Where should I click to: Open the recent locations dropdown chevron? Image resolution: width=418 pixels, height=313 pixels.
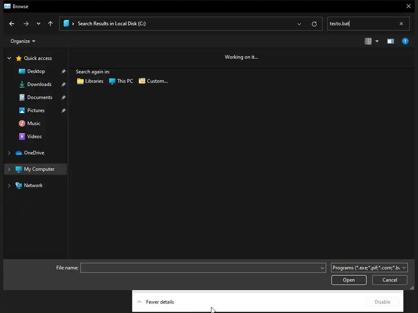point(38,24)
